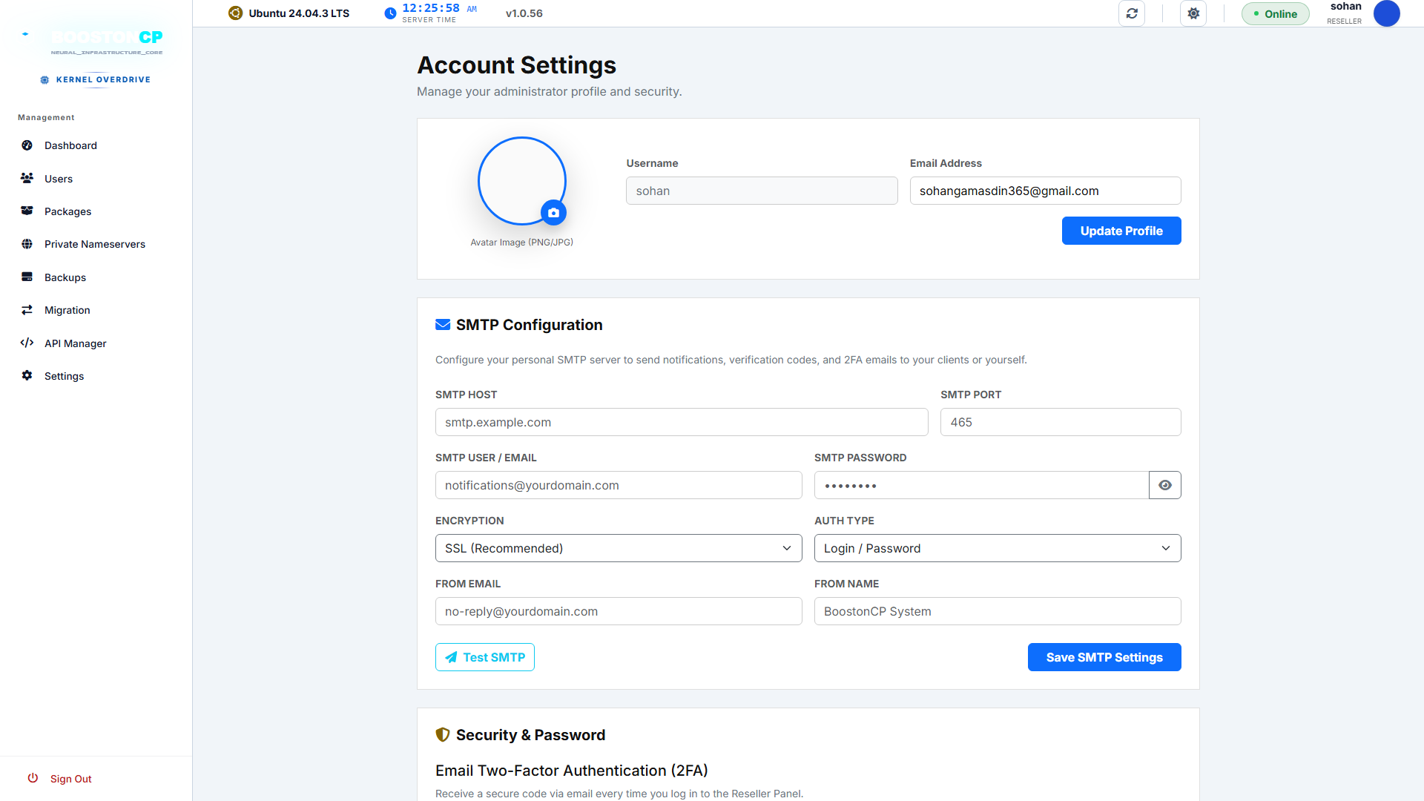Click the SMTP Password field
1424x801 pixels.
click(x=981, y=485)
